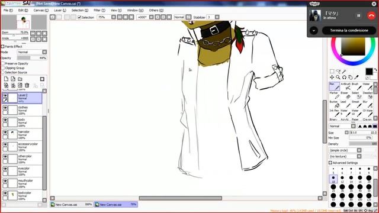Enable Preserve Opacity checkbox

3,63
